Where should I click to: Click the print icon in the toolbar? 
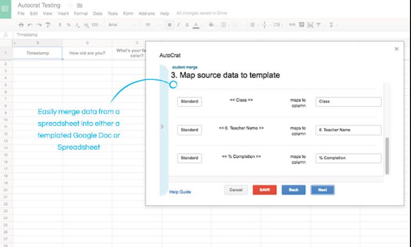click(21, 25)
